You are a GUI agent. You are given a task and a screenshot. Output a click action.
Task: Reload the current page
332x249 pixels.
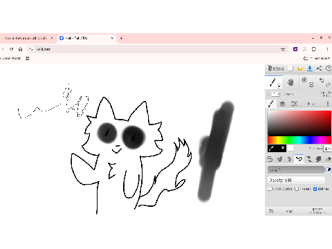pos(12,49)
